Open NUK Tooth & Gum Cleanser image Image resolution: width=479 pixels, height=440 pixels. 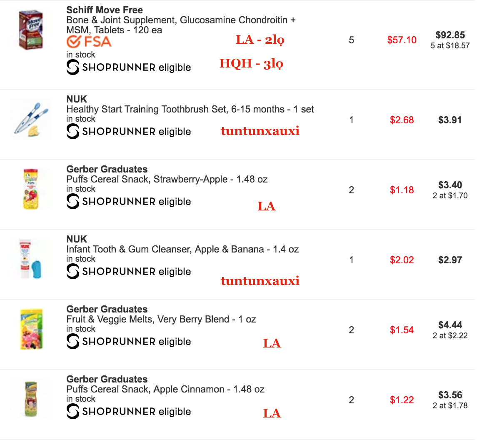[30, 259]
